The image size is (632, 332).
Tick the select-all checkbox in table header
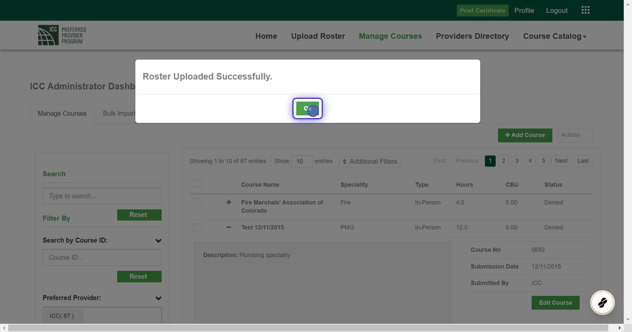coord(197,183)
